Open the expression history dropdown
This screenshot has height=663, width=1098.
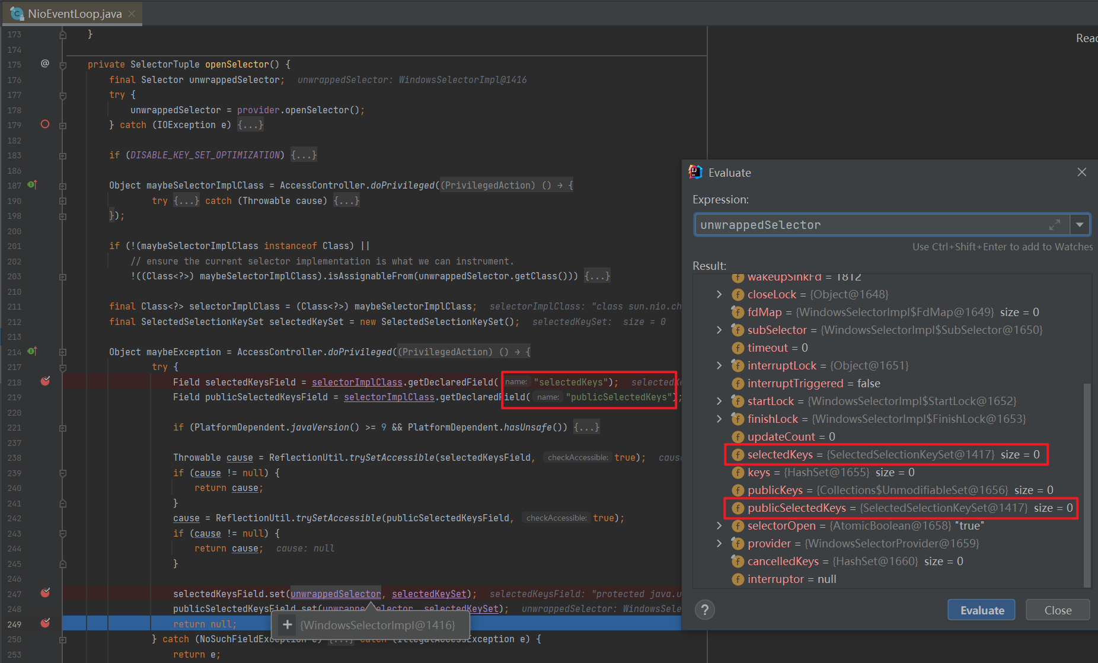tap(1080, 225)
